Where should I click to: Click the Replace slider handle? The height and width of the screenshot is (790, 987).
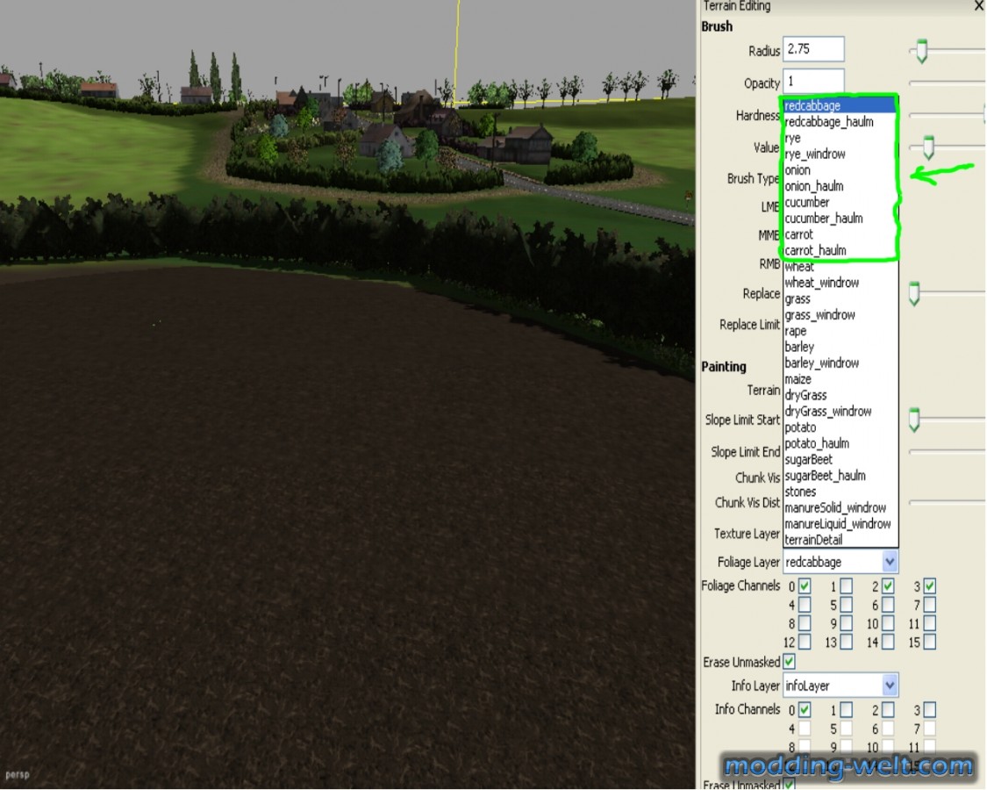[x=914, y=293]
